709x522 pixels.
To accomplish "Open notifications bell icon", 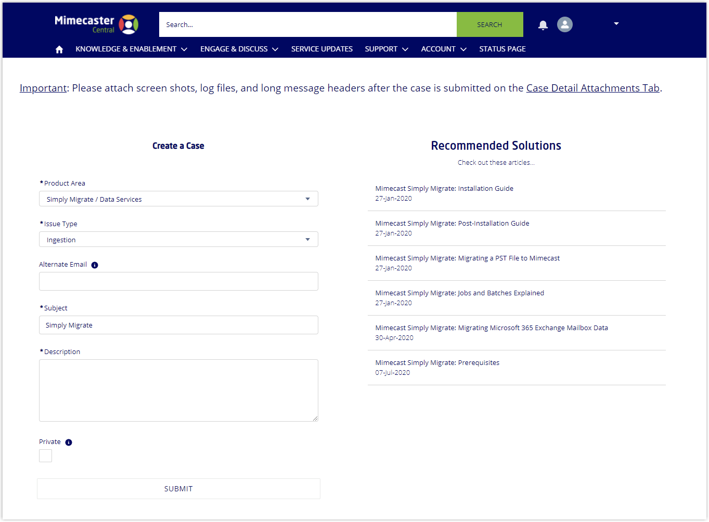I will pos(543,25).
